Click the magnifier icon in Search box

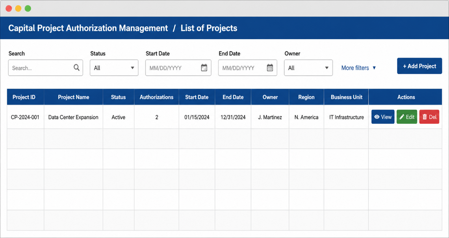tap(76, 68)
